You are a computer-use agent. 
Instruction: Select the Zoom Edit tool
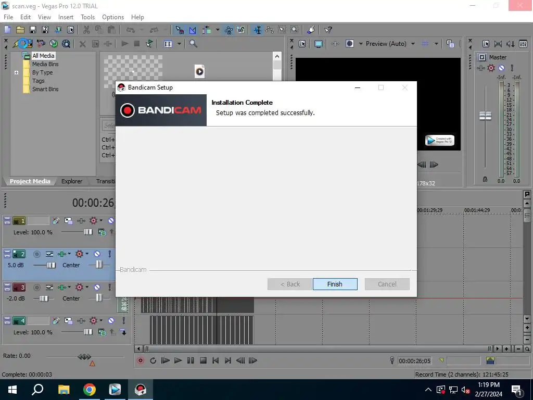(x=295, y=30)
